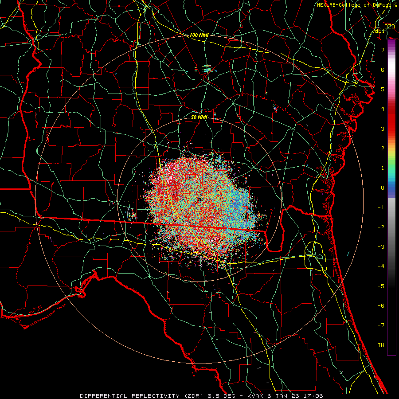399x399 pixels.
Task: Click the 0 value on the color scale
Action: (x=383, y=188)
